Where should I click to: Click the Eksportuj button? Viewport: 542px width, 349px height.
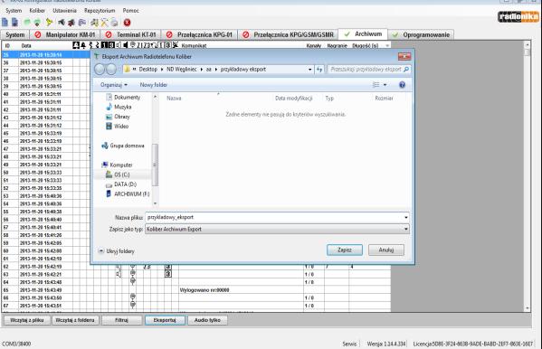coord(165,320)
